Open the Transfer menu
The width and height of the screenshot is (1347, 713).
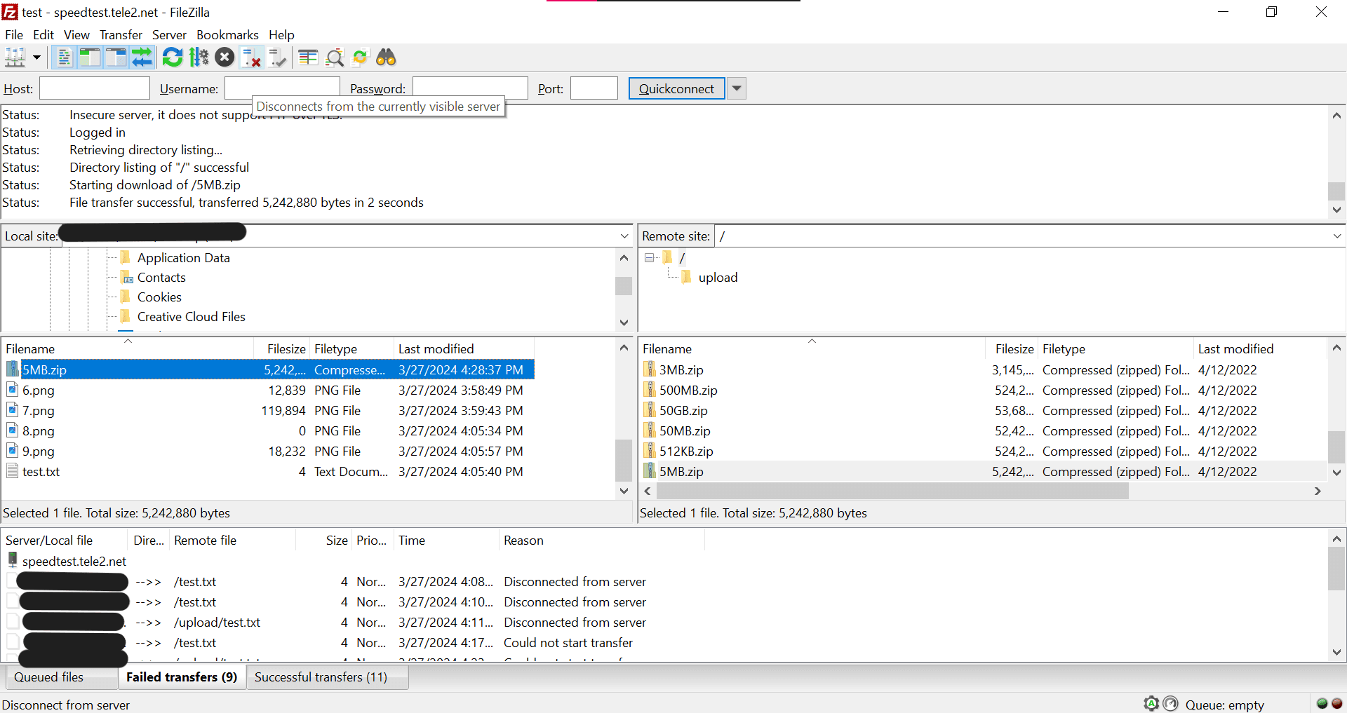[120, 34]
